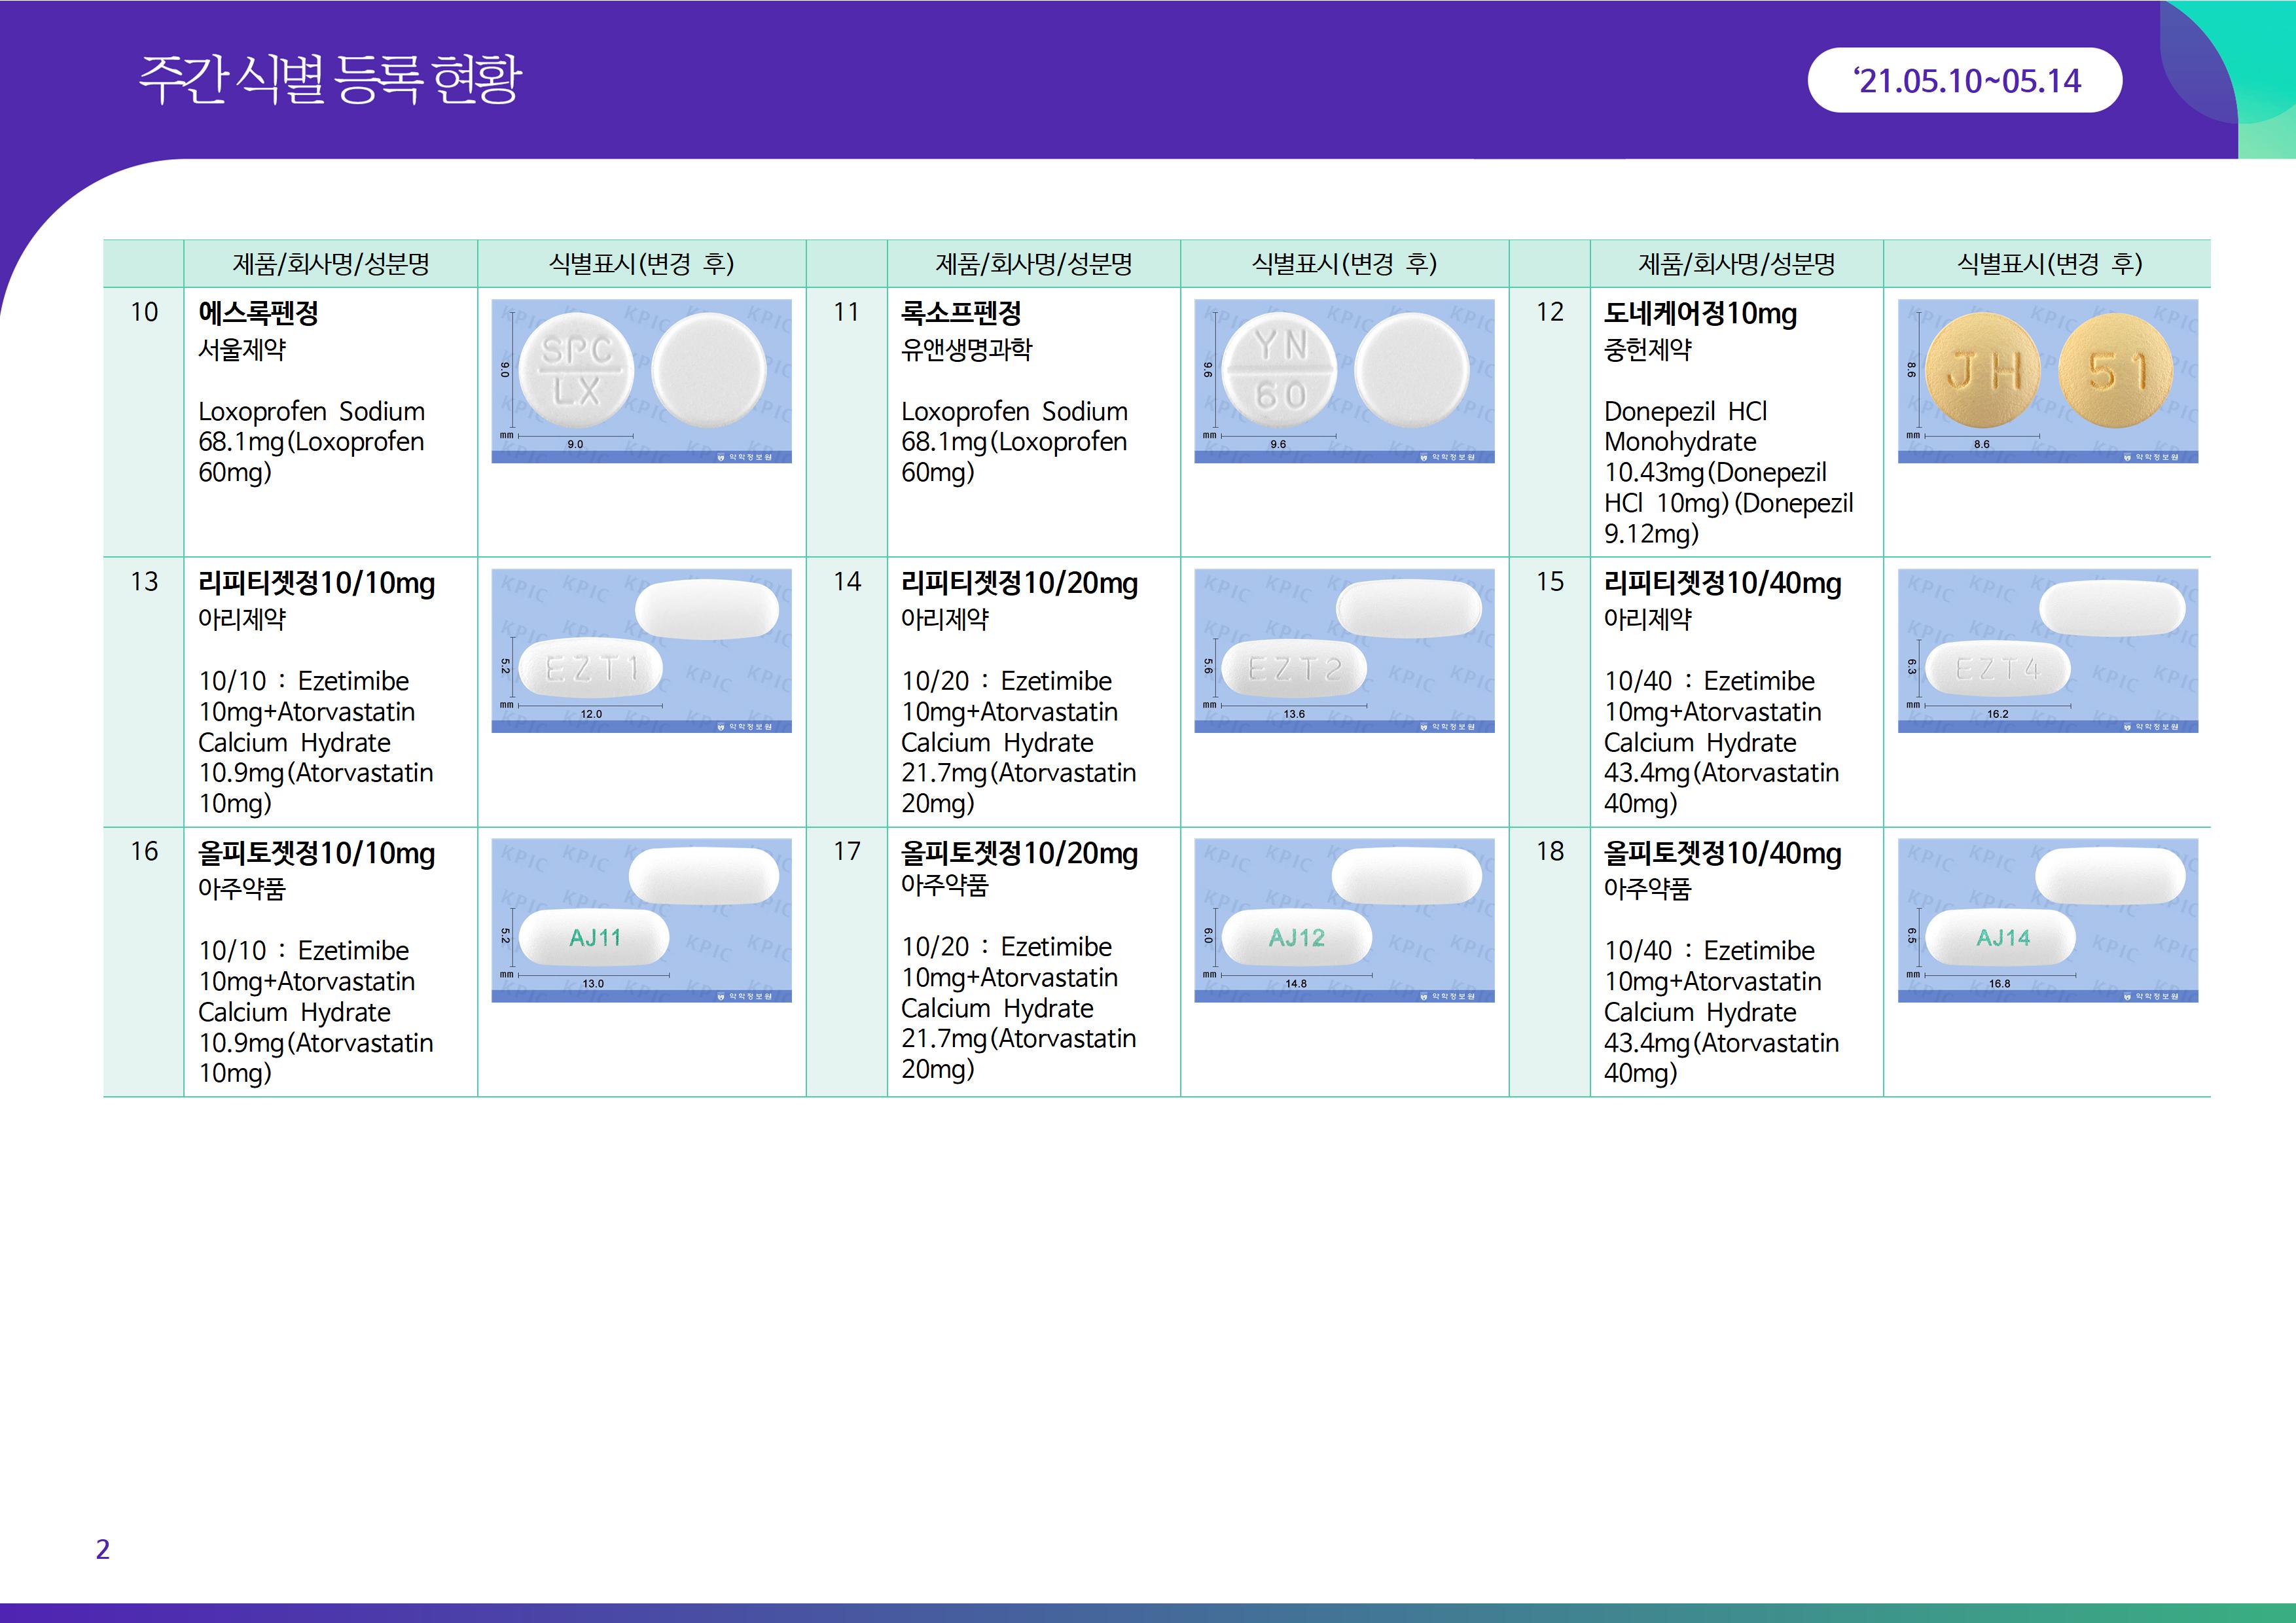The height and width of the screenshot is (1623, 2296).
Task: Select product name 에스록펜정
Action: (258, 313)
